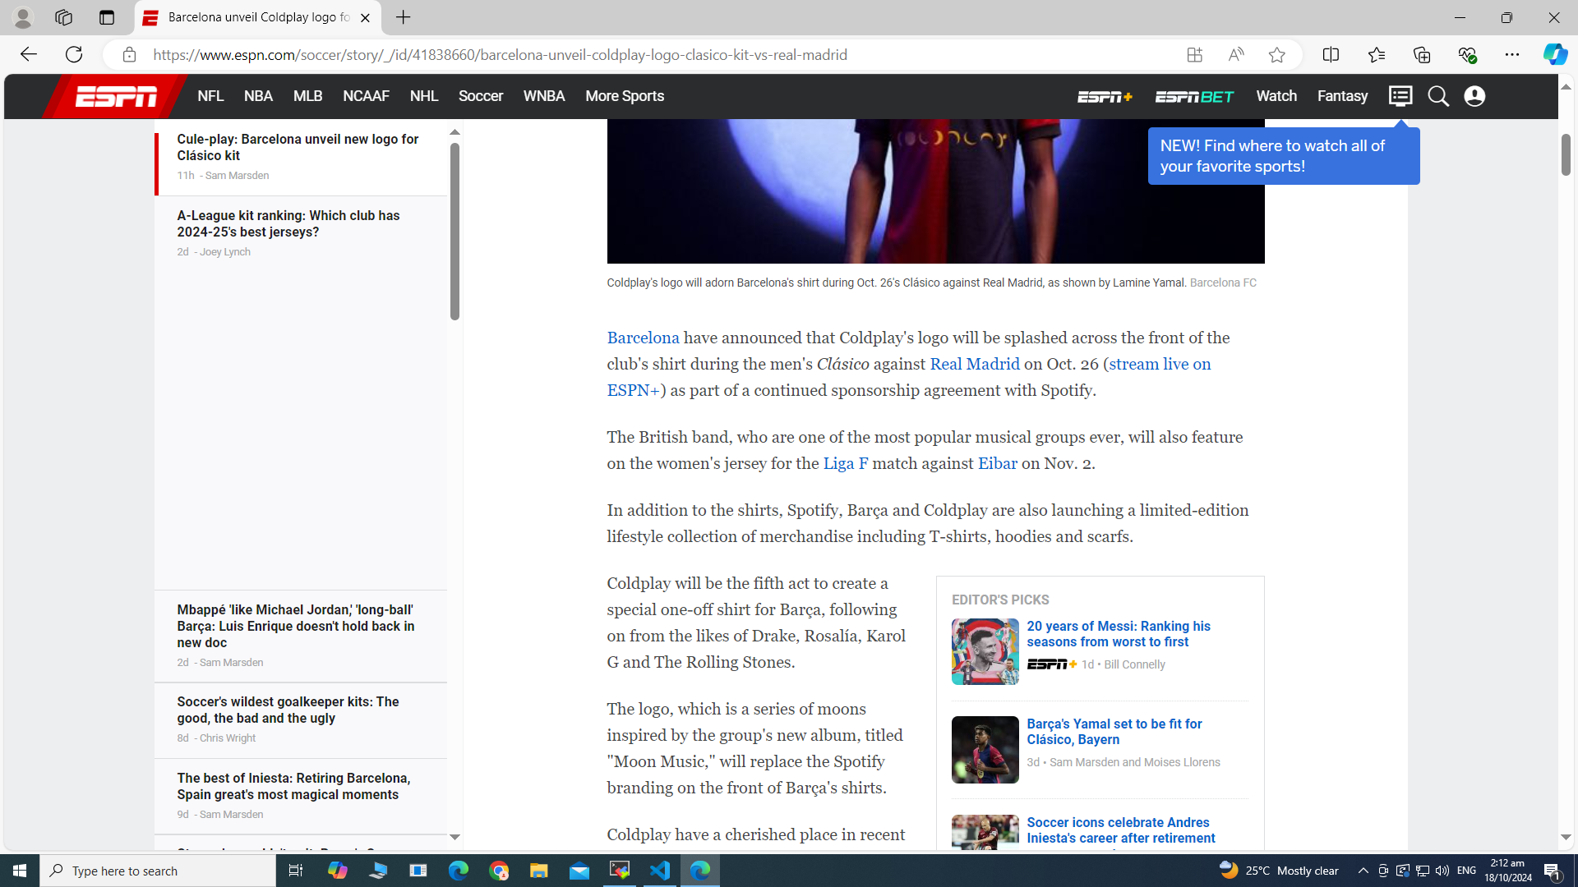Viewport: 1578px width, 887px height.
Task: Open Barça's Yamal set to be fit story
Action: click(1114, 732)
